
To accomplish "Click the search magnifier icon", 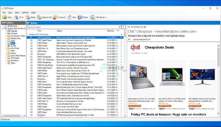I will (x=120, y=27).
